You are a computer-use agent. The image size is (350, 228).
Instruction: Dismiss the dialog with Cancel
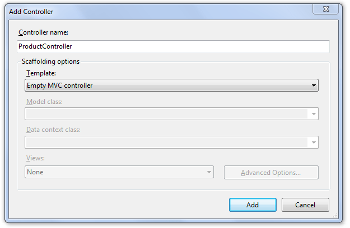[305, 205]
